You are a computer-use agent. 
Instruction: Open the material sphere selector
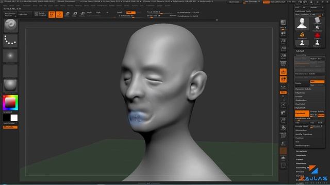coord(10,86)
